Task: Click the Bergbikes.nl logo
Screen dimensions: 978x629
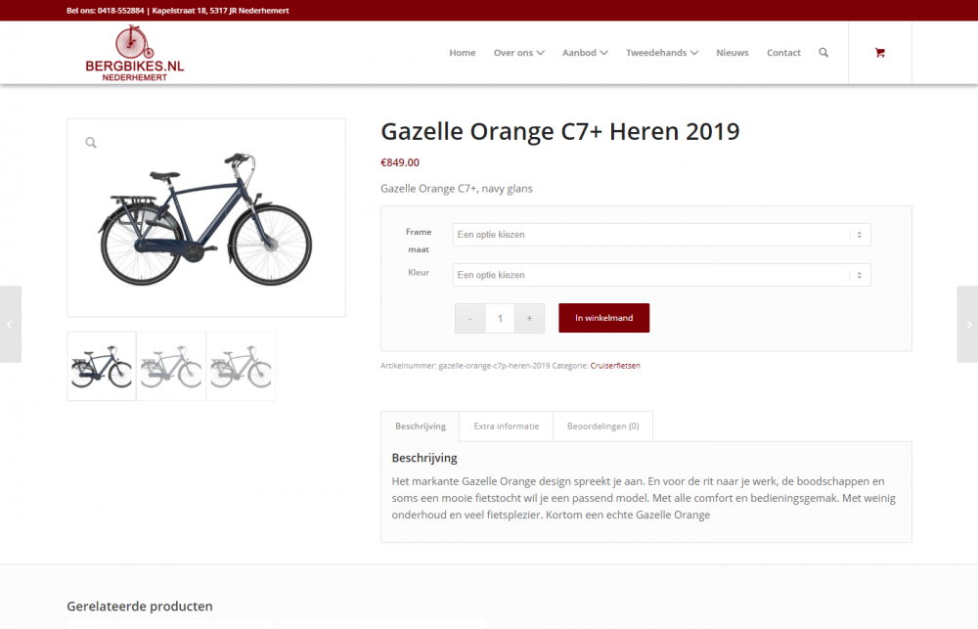Action: (134, 53)
